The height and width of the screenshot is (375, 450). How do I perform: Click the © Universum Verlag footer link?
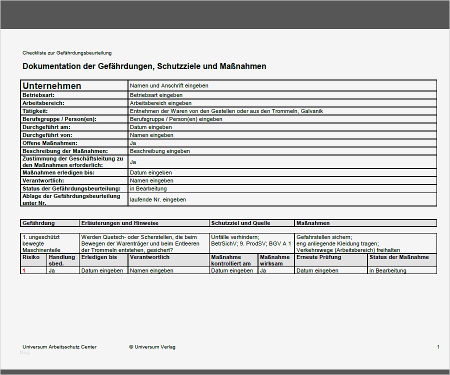(151, 346)
